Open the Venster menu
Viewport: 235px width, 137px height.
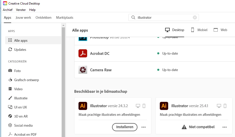(21, 10)
